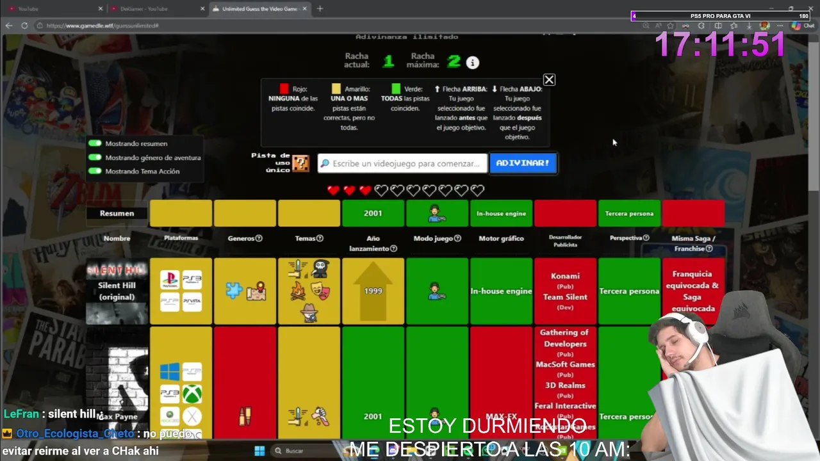Click Nombre column header
Screen dimensions: 820x461
click(x=117, y=238)
